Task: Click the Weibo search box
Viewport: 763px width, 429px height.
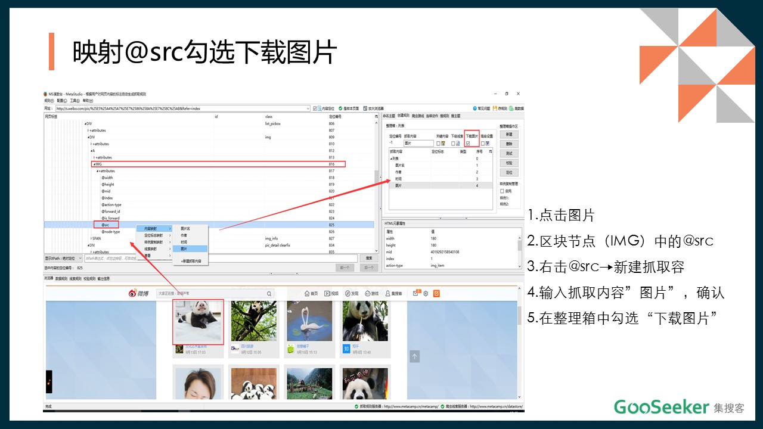Action: point(215,294)
